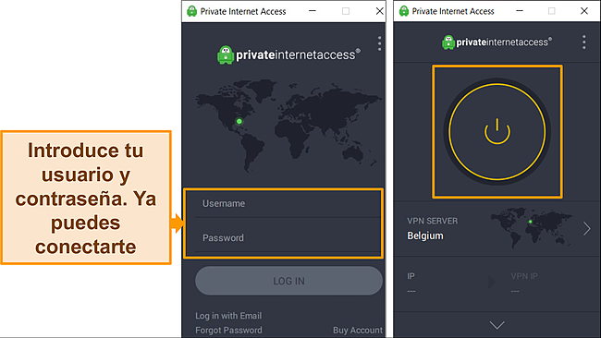Screen dimensions: 601x338
Task: Click the Password input field
Action: 288,238
